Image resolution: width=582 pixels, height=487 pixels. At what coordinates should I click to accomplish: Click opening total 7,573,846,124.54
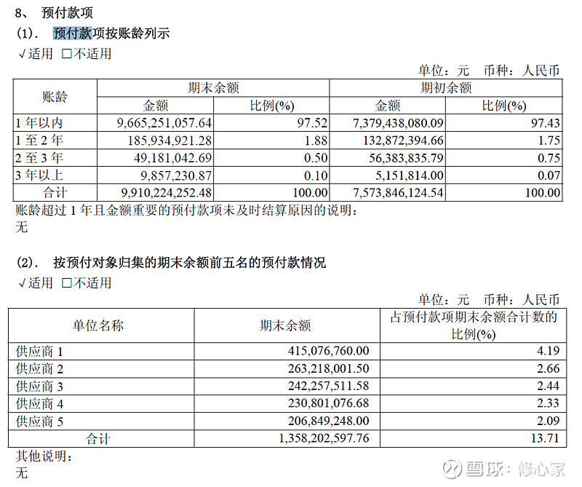[x=398, y=192]
